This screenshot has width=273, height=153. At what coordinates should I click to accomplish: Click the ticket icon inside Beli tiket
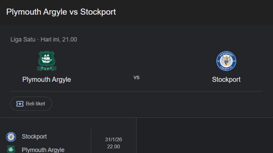[x=20, y=104]
